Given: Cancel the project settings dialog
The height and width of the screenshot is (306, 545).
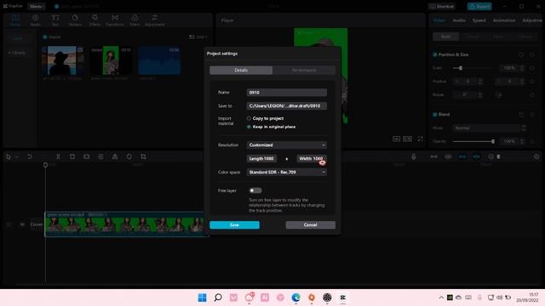Looking at the screenshot, I should pos(310,225).
